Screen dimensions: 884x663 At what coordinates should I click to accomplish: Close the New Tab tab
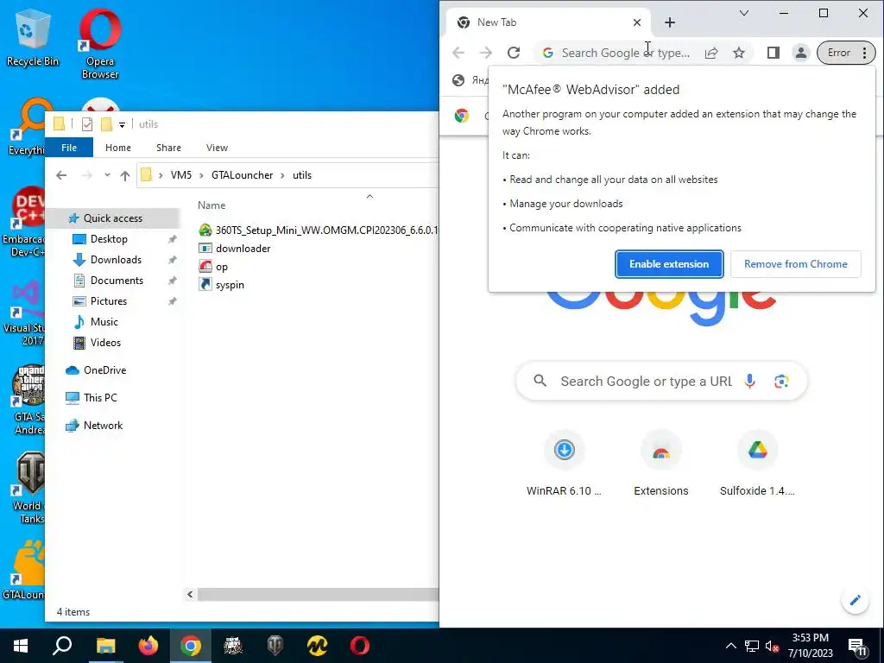[636, 22]
